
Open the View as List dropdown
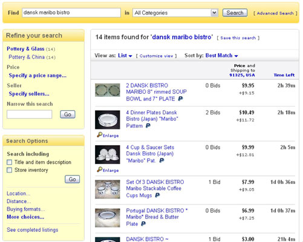tap(125, 56)
